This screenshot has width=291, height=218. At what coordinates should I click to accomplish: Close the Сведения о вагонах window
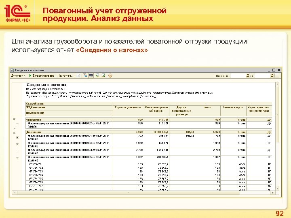tap(279, 70)
